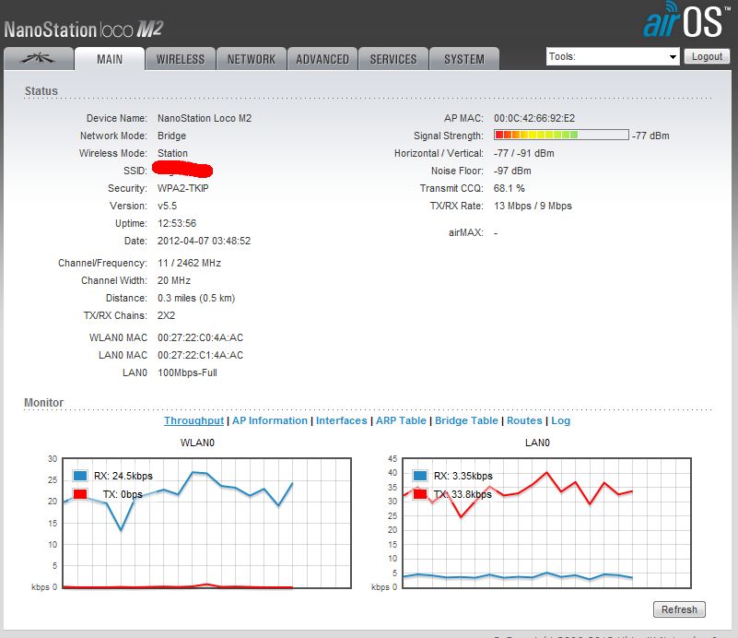Image resolution: width=738 pixels, height=638 pixels.
Task: Select device name value NanoStation Loco M2
Action: pos(205,118)
